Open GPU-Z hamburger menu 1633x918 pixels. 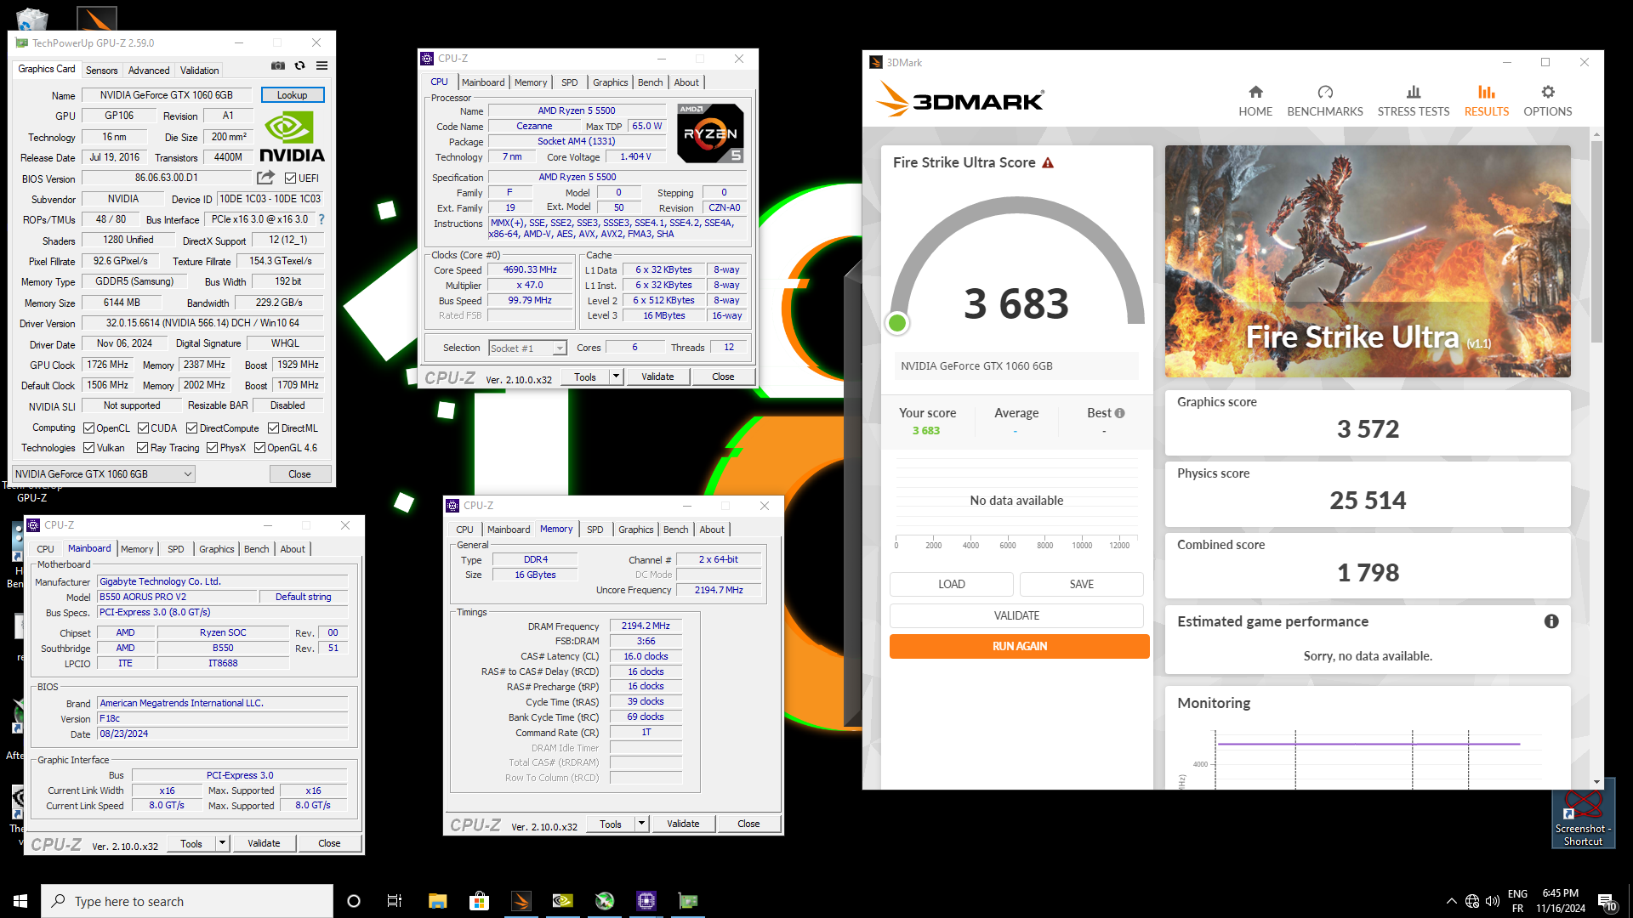pyautogui.click(x=321, y=65)
